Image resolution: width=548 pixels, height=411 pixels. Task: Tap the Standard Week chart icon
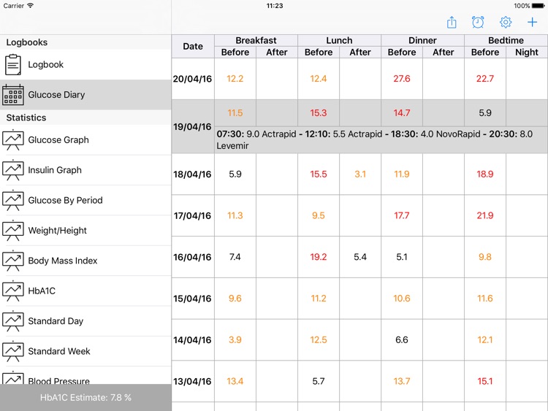(x=13, y=351)
